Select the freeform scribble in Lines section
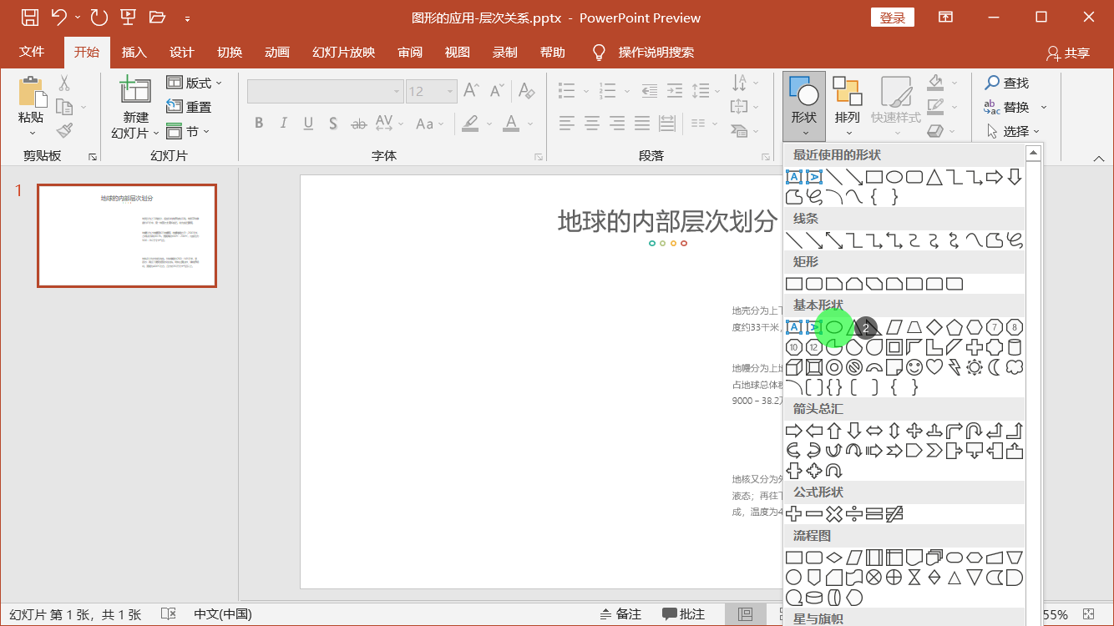The height and width of the screenshot is (626, 1114). [x=1015, y=240]
